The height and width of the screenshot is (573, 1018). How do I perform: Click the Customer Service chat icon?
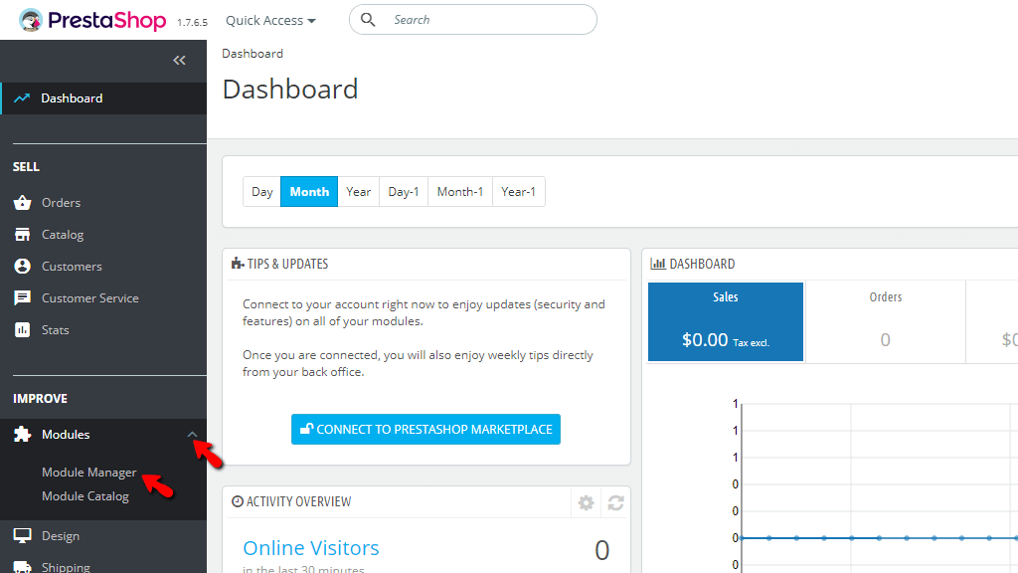pyautogui.click(x=22, y=298)
